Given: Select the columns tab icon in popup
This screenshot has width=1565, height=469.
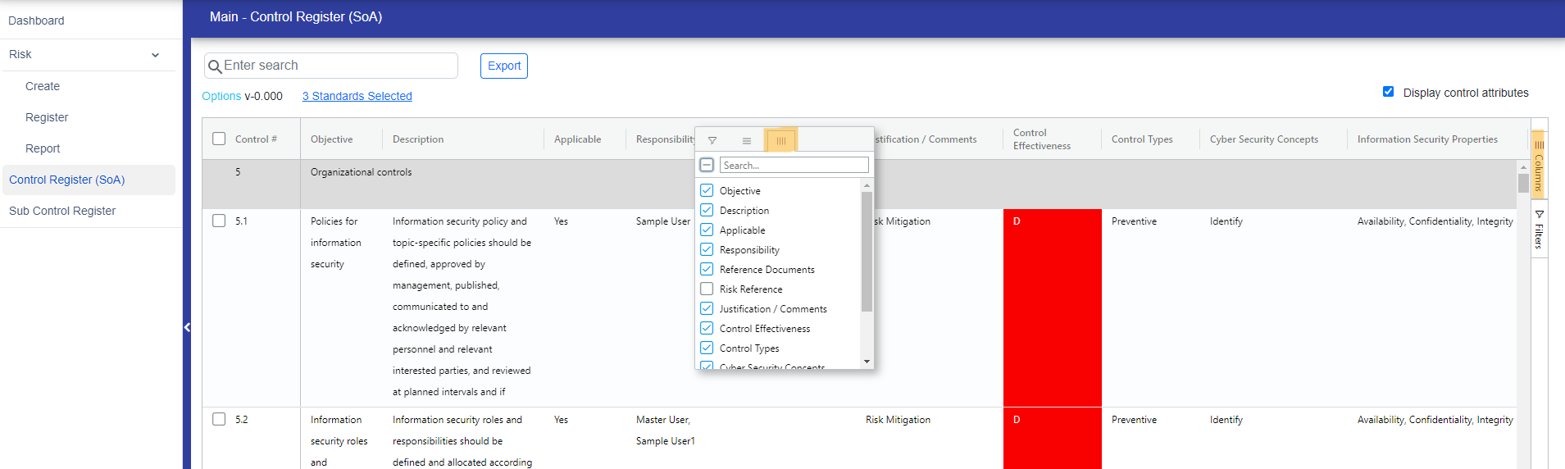Looking at the screenshot, I should [780, 140].
